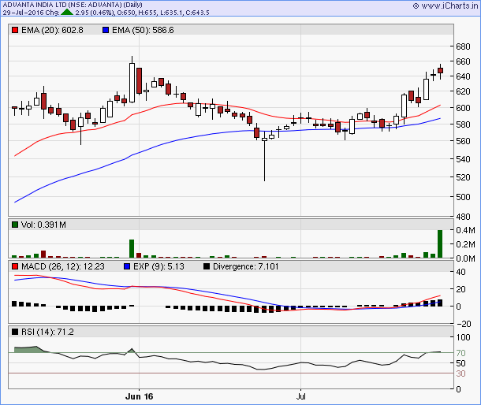
Task: Click the "EMA (20): 602.8" label
Action: pos(52,30)
